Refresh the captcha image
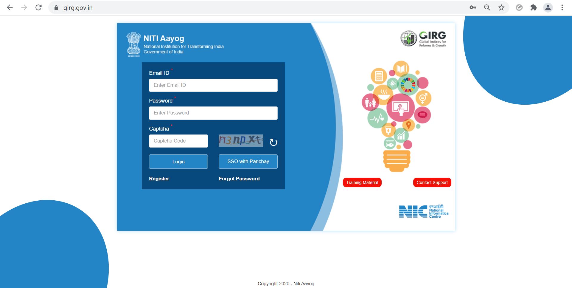Image resolution: width=572 pixels, height=288 pixels. [273, 142]
